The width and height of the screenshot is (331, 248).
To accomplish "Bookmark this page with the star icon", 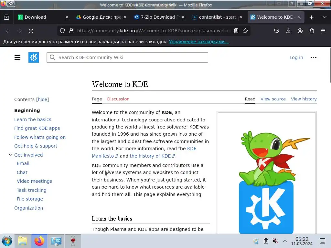I will coord(245,31).
